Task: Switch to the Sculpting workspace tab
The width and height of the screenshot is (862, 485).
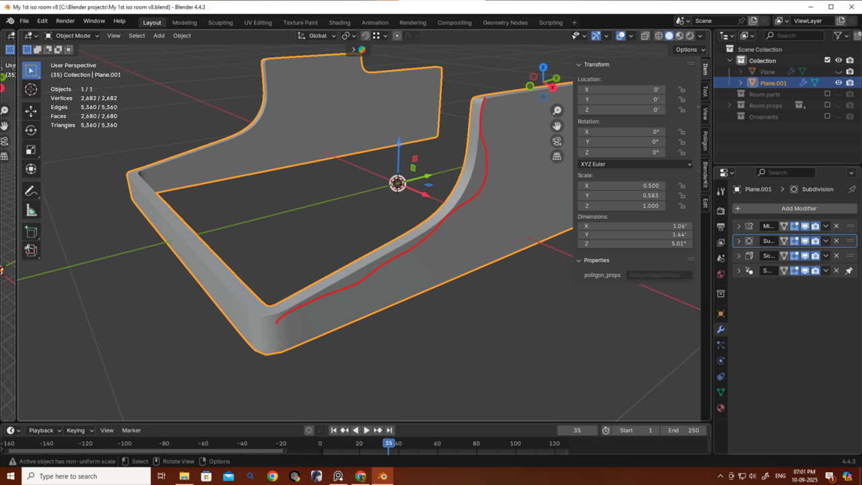Action: point(220,22)
